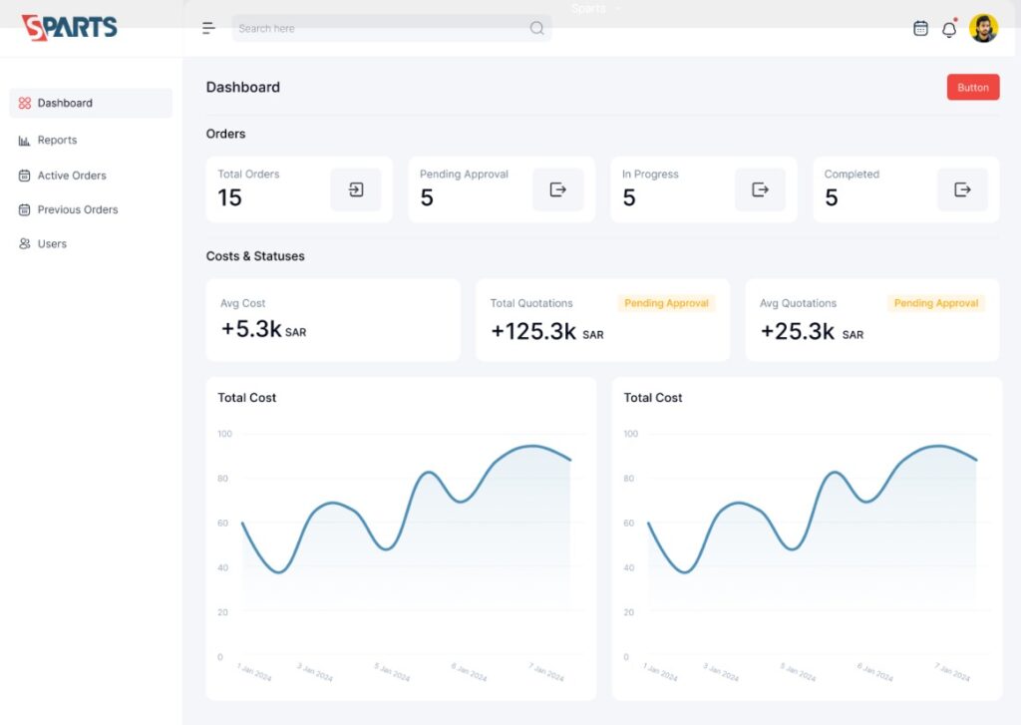The height and width of the screenshot is (725, 1021).
Task: Open Previous Orders in sidebar
Action: (78, 209)
